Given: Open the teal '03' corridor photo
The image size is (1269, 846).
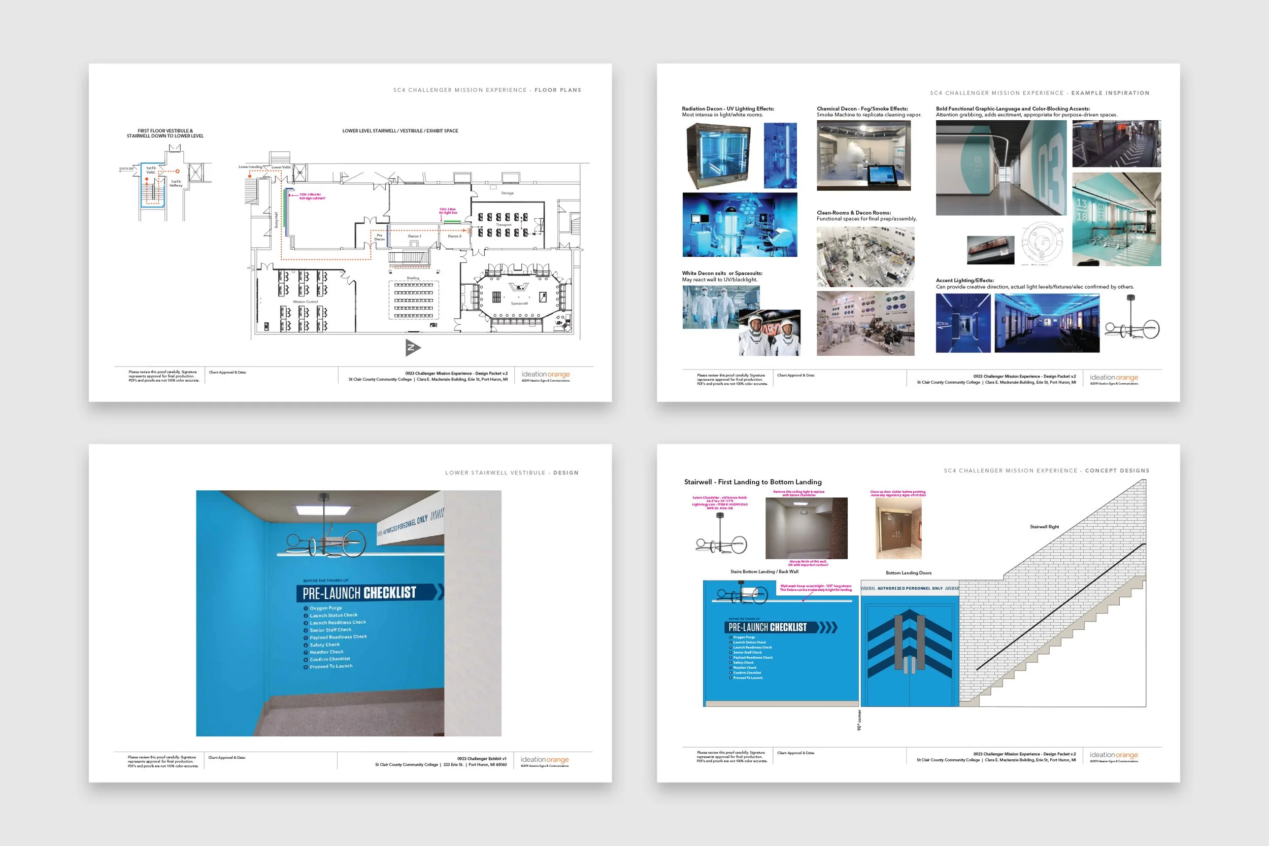Looking at the screenshot, I should click(x=1001, y=168).
